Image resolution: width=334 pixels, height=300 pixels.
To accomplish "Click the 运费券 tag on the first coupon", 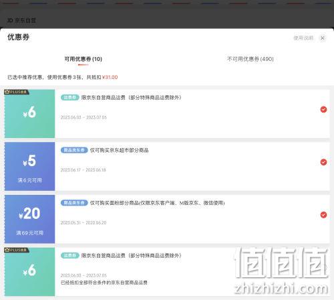I will click(69, 98).
